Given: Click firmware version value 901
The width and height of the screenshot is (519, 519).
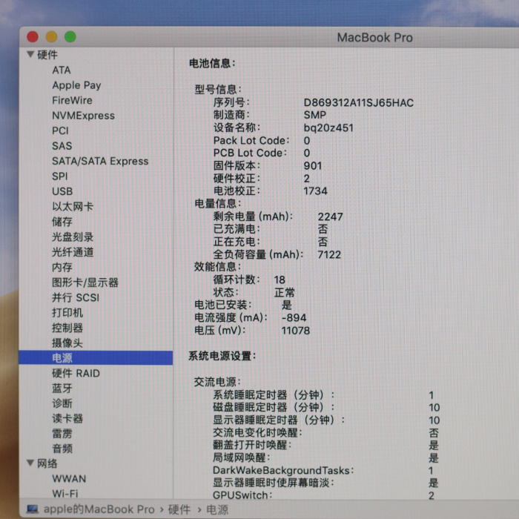Looking at the screenshot, I should coord(313,165).
